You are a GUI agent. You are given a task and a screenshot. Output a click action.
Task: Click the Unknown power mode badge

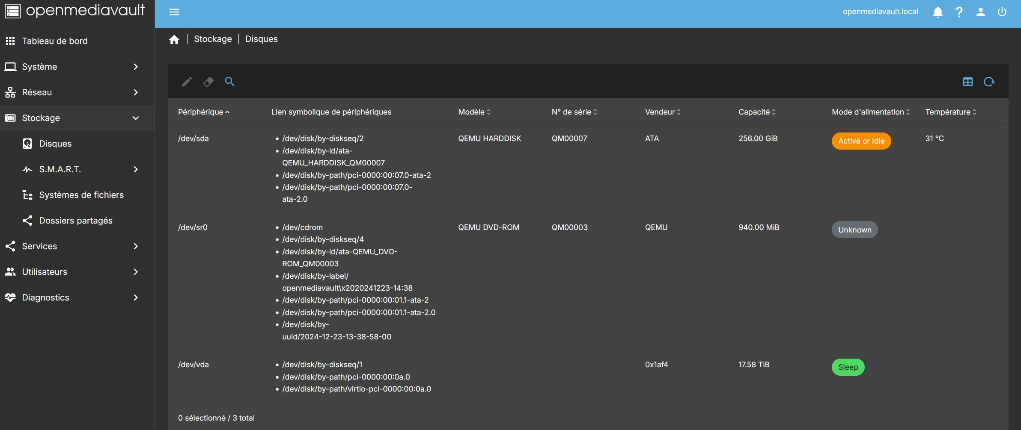[854, 230]
